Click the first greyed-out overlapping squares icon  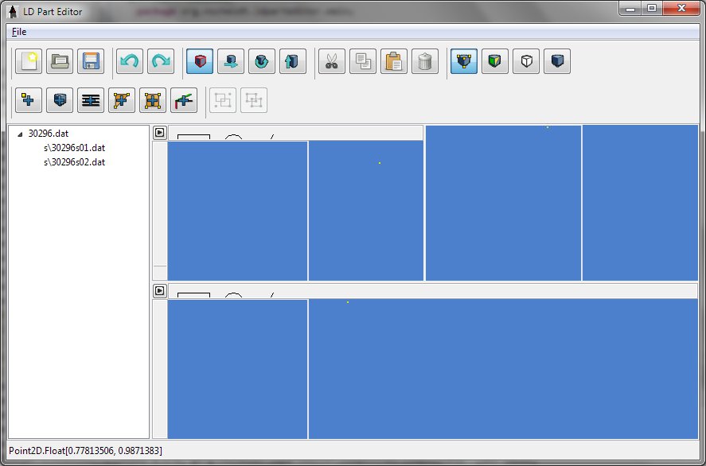click(x=223, y=100)
